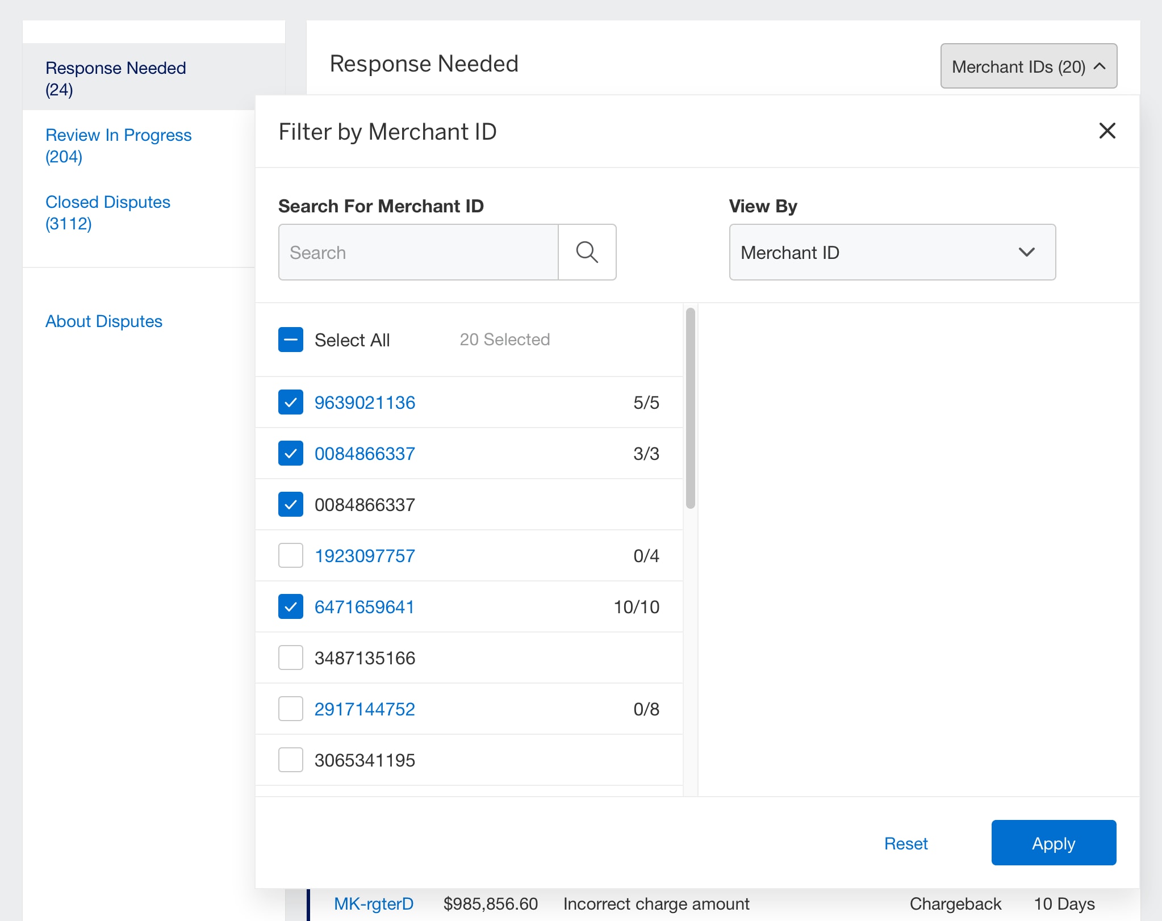Check the 3065341195 checkbox
Image resolution: width=1162 pixels, height=921 pixels.
(291, 760)
